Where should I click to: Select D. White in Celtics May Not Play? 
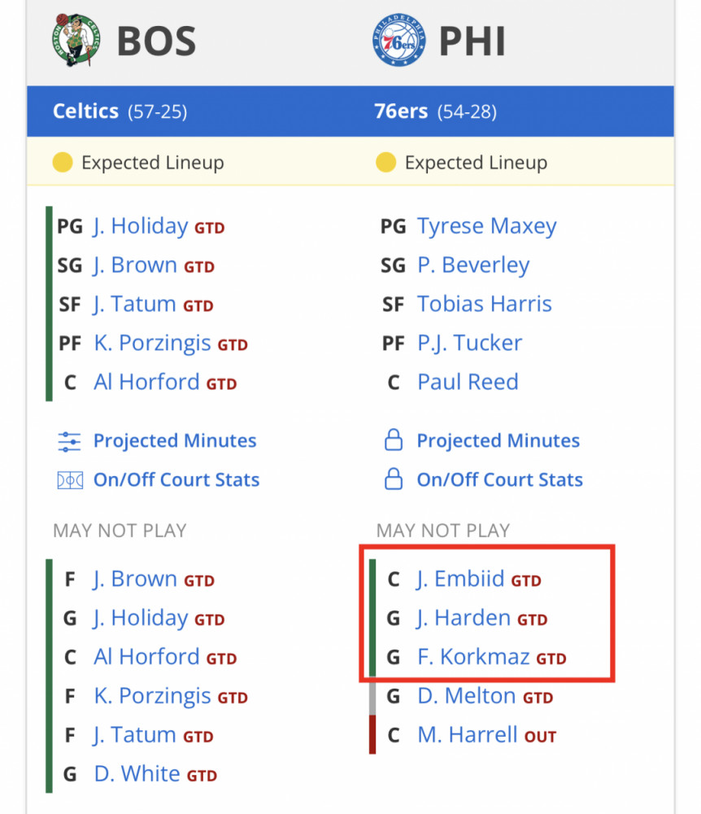pos(137,774)
